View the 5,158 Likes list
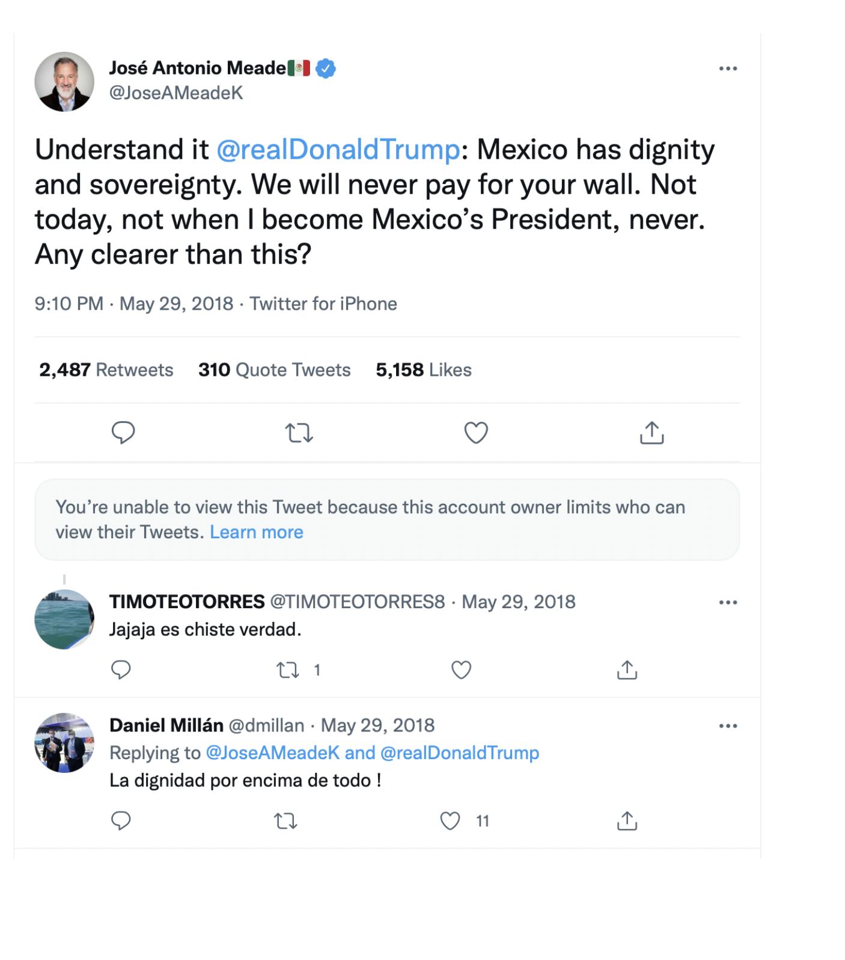The image size is (845, 960). point(424,370)
